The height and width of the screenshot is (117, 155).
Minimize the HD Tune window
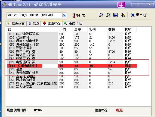135,5
